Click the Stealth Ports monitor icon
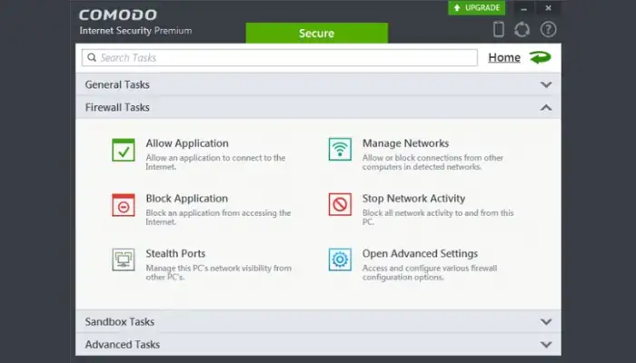This screenshot has height=363, width=636. tap(124, 260)
